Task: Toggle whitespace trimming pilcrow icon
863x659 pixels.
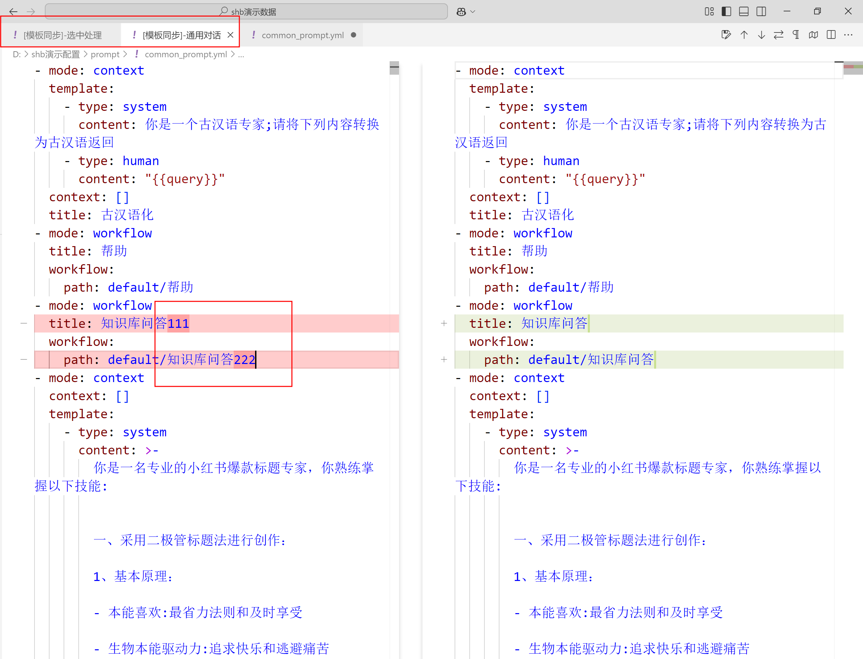Action: point(796,35)
